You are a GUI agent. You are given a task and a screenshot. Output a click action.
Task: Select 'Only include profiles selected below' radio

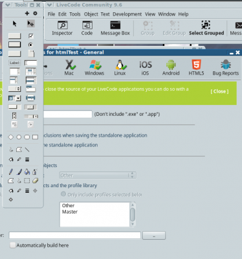click(63, 194)
